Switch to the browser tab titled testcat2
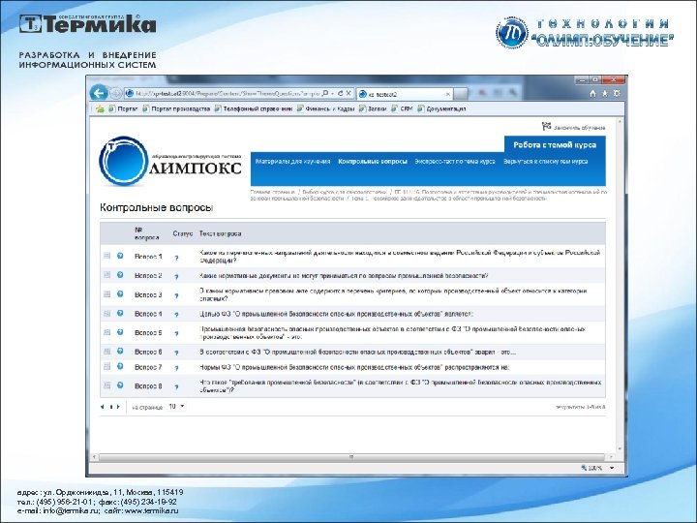The width and height of the screenshot is (697, 523). tap(405, 94)
